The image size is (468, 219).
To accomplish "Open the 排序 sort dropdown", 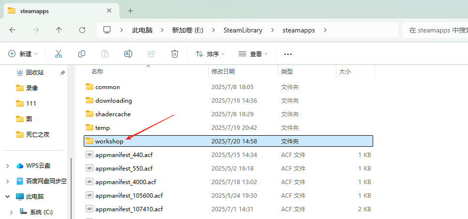I will pyautogui.click(x=210, y=54).
